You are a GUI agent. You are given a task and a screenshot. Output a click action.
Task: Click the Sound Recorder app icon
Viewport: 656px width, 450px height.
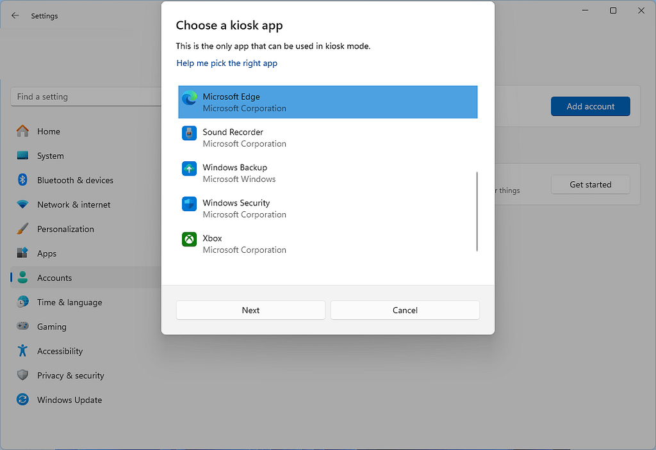[x=188, y=133]
